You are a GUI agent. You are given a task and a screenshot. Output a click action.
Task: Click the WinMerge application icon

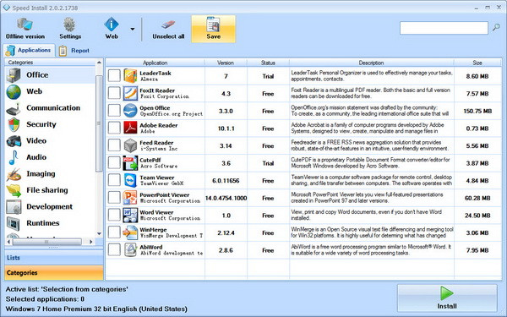click(130, 233)
